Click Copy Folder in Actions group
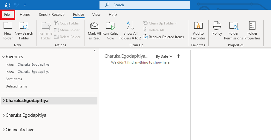Image resolution: width=271 pixels, height=140 pixels. click(67, 23)
